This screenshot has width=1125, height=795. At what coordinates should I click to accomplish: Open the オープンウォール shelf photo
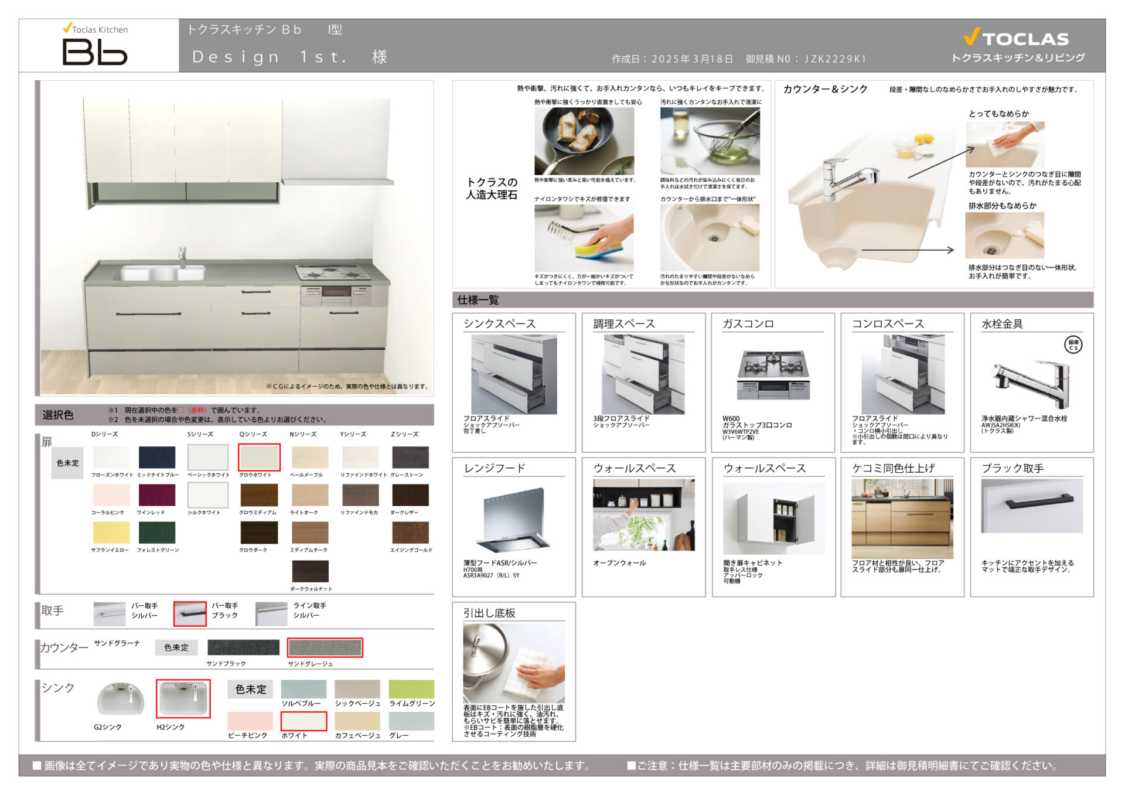tap(644, 514)
